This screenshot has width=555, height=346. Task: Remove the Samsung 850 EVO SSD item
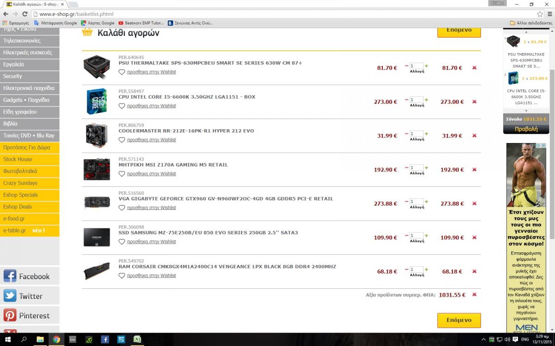(x=474, y=238)
